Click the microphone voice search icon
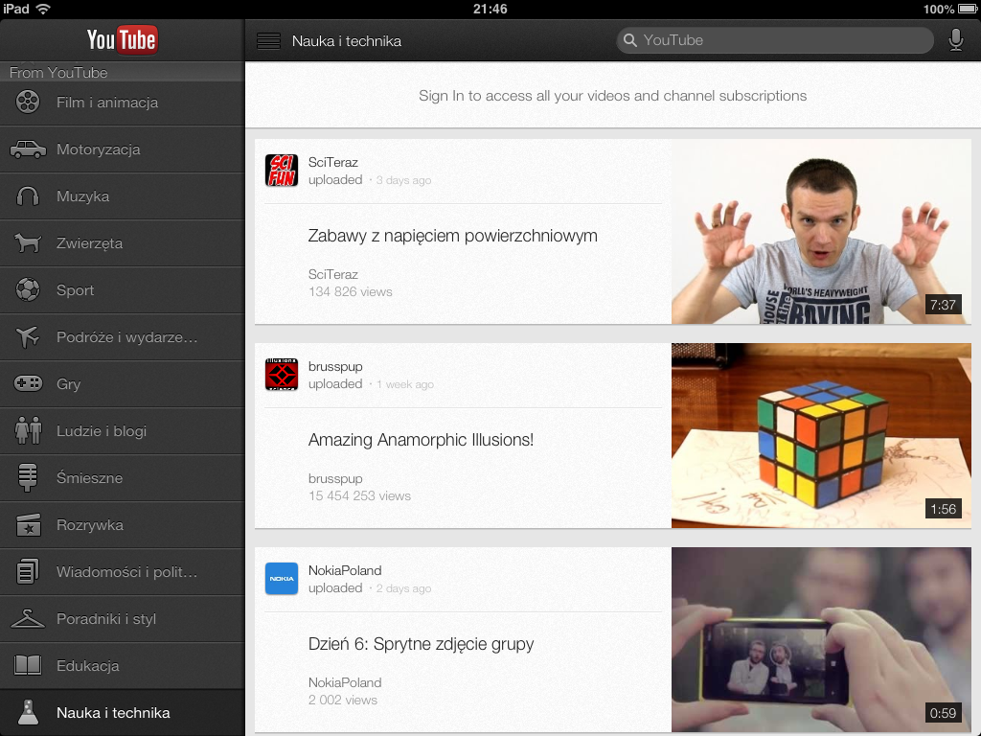This screenshot has width=981, height=736. tap(955, 40)
